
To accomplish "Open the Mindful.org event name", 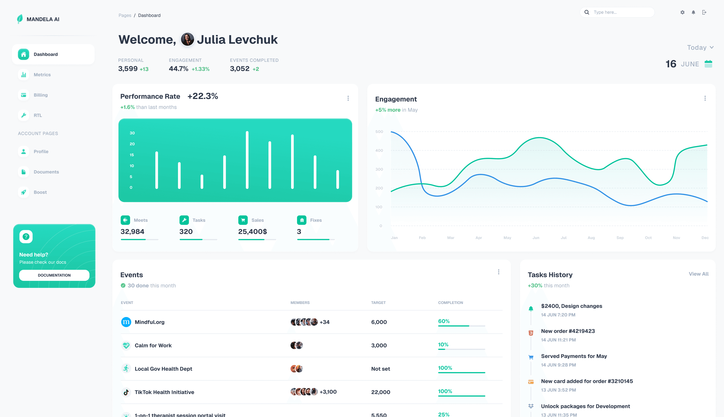I will (x=150, y=322).
